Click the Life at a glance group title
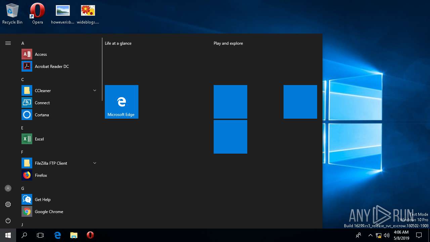This screenshot has height=242, width=430. (x=118, y=43)
